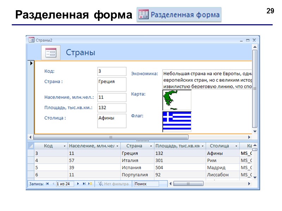Click the Страна field with Греция
This screenshot has height=211, width=282.
pyautogui.click(x=112, y=84)
